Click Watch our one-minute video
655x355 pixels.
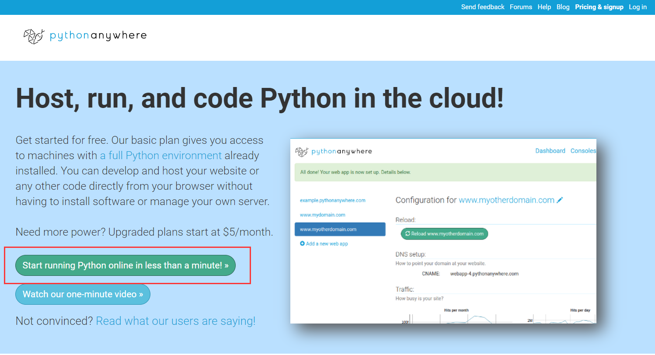[x=83, y=294]
